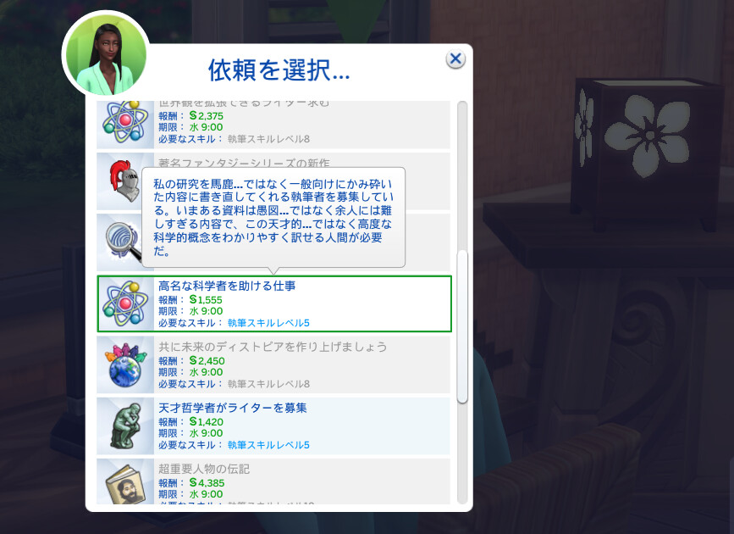
Task: Click the biography book portrait icon
Action: point(126,485)
